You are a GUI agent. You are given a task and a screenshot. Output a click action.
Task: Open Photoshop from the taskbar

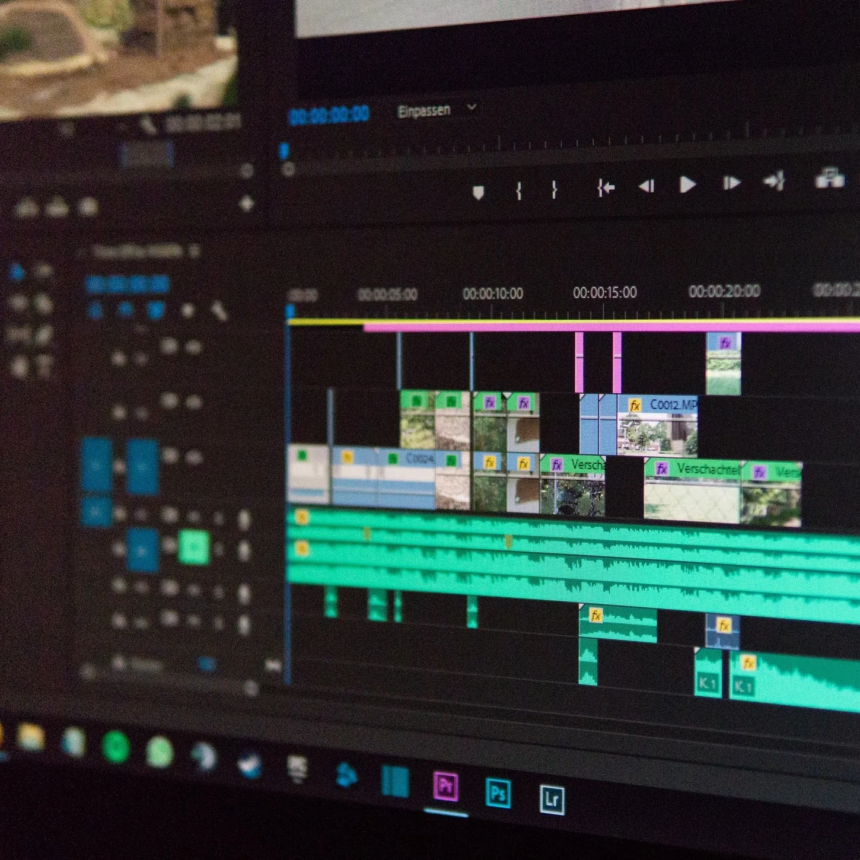coord(498,793)
